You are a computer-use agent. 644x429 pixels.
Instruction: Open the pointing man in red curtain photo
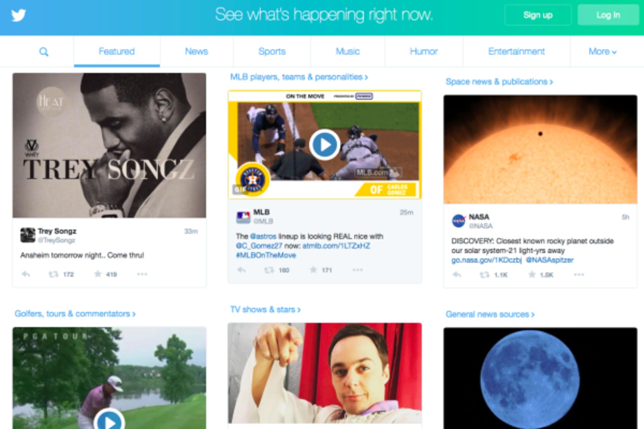click(325, 373)
